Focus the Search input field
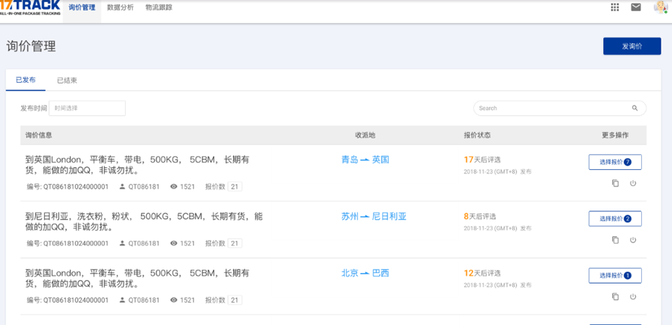This screenshot has width=672, height=325. click(552, 108)
